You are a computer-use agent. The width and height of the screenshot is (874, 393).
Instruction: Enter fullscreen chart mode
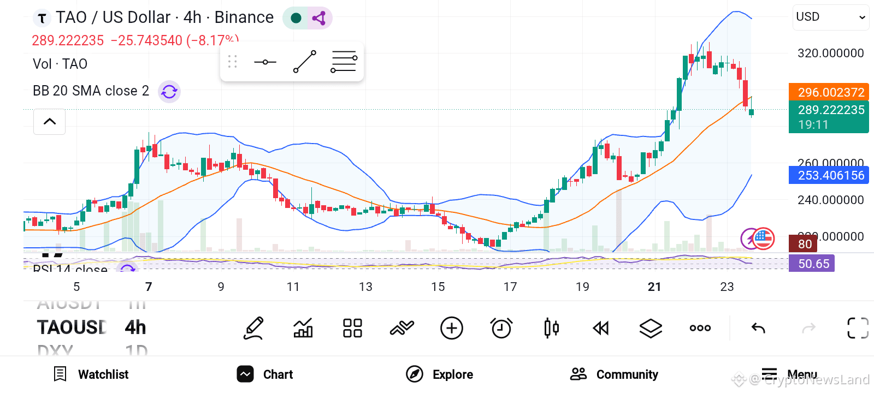(858, 328)
